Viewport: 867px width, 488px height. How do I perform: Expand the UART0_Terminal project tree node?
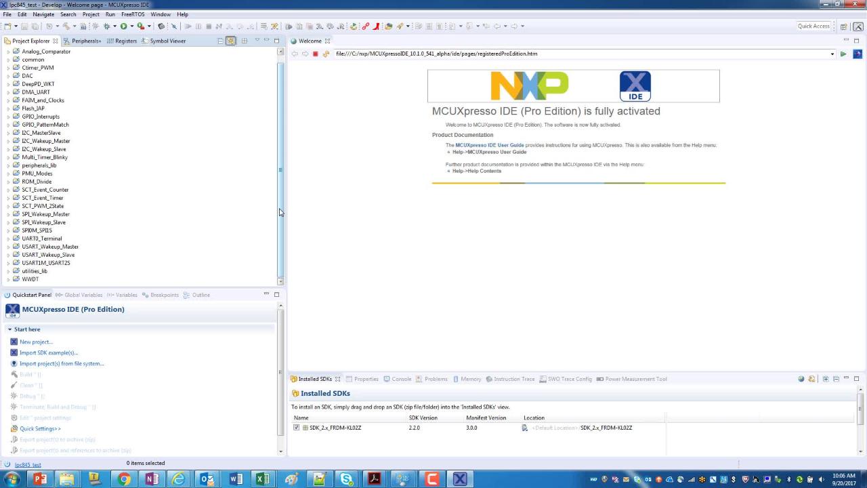click(x=8, y=239)
